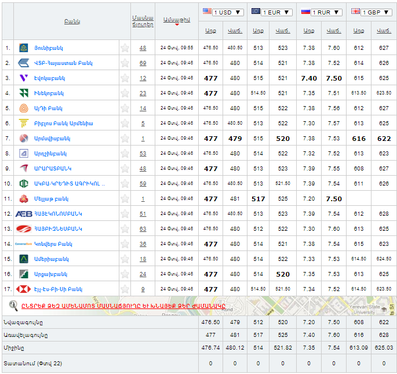Click the Ինեկոբանկ green logo icon

click(x=24, y=93)
